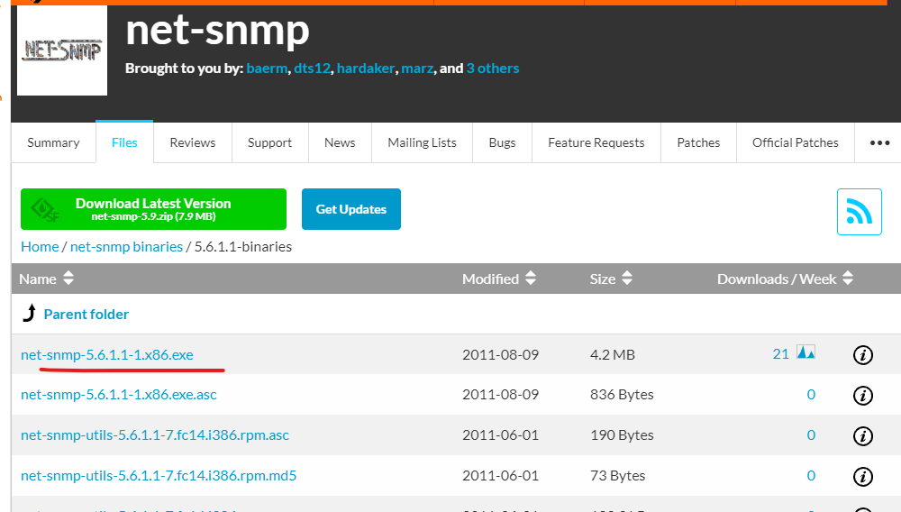Go to the News tab
Viewport: 901px width, 512px height.
(x=340, y=142)
